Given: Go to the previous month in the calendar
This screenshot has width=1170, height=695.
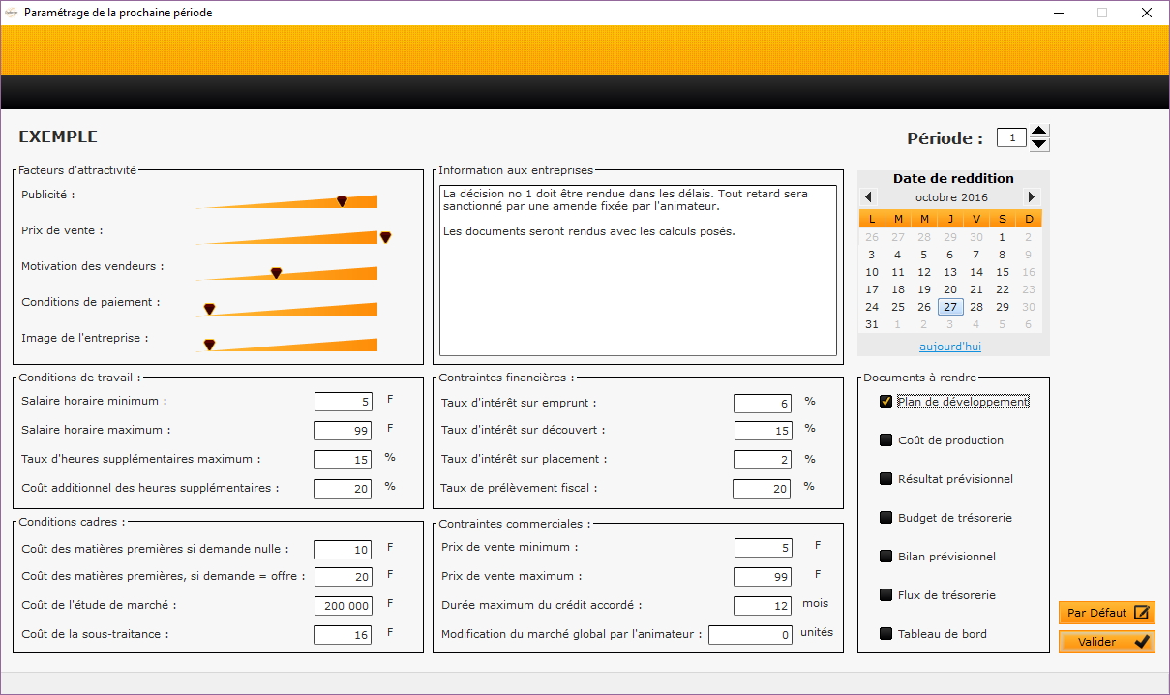Looking at the screenshot, I should 868,196.
